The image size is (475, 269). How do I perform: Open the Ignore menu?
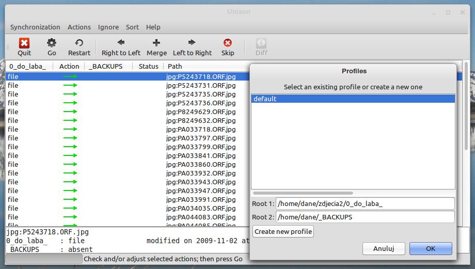108,27
